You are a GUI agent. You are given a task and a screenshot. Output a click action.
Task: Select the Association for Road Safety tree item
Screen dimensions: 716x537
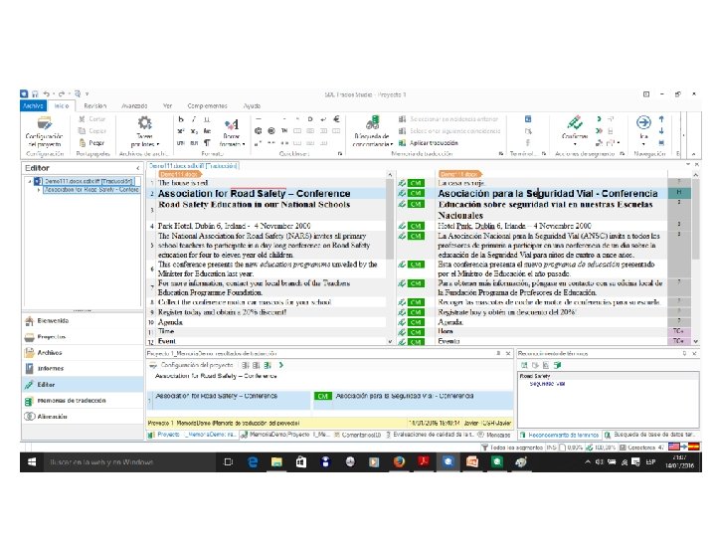click(x=91, y=189)
